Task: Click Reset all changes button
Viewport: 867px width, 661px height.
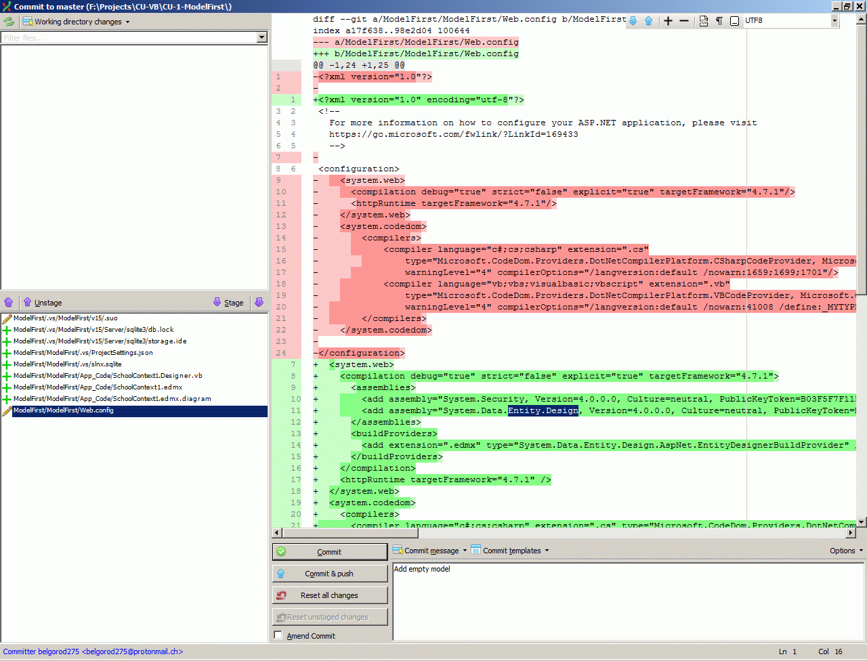Action: [330, 595]
